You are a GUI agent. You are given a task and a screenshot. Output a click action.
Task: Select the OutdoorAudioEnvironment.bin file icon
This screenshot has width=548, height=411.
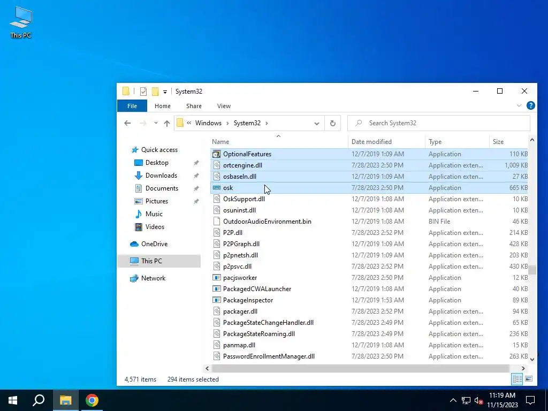217,221
